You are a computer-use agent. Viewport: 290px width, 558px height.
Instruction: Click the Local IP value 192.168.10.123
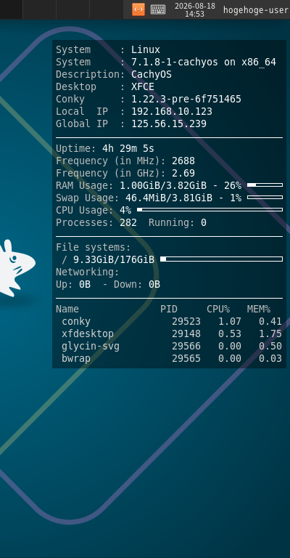point(172,111)
